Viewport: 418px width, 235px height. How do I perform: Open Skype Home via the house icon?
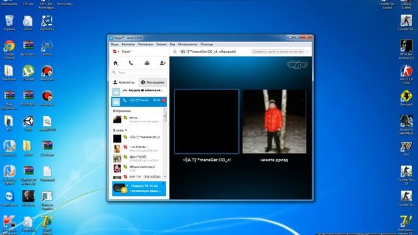coord(116,63)
